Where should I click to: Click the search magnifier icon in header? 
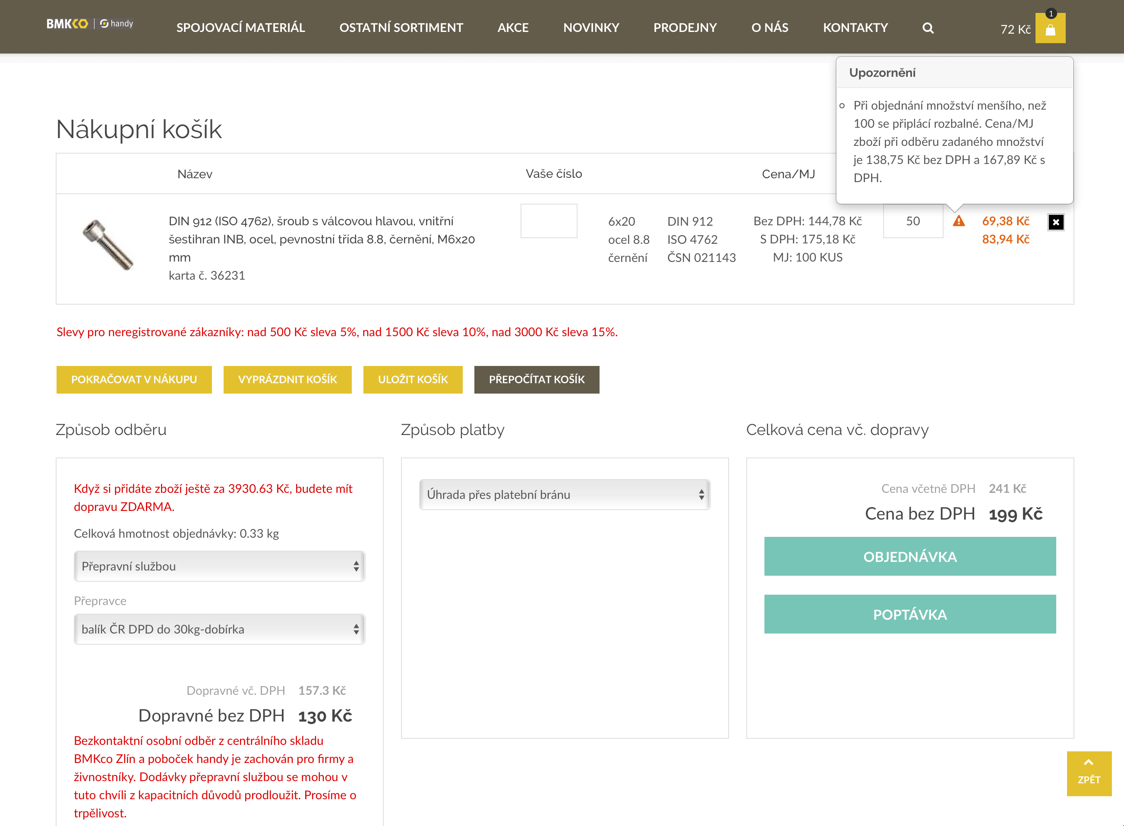click(x=928, y=28)
